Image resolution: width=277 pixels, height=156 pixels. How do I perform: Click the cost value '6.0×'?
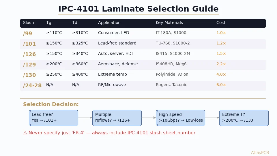[x=221, y=85]
